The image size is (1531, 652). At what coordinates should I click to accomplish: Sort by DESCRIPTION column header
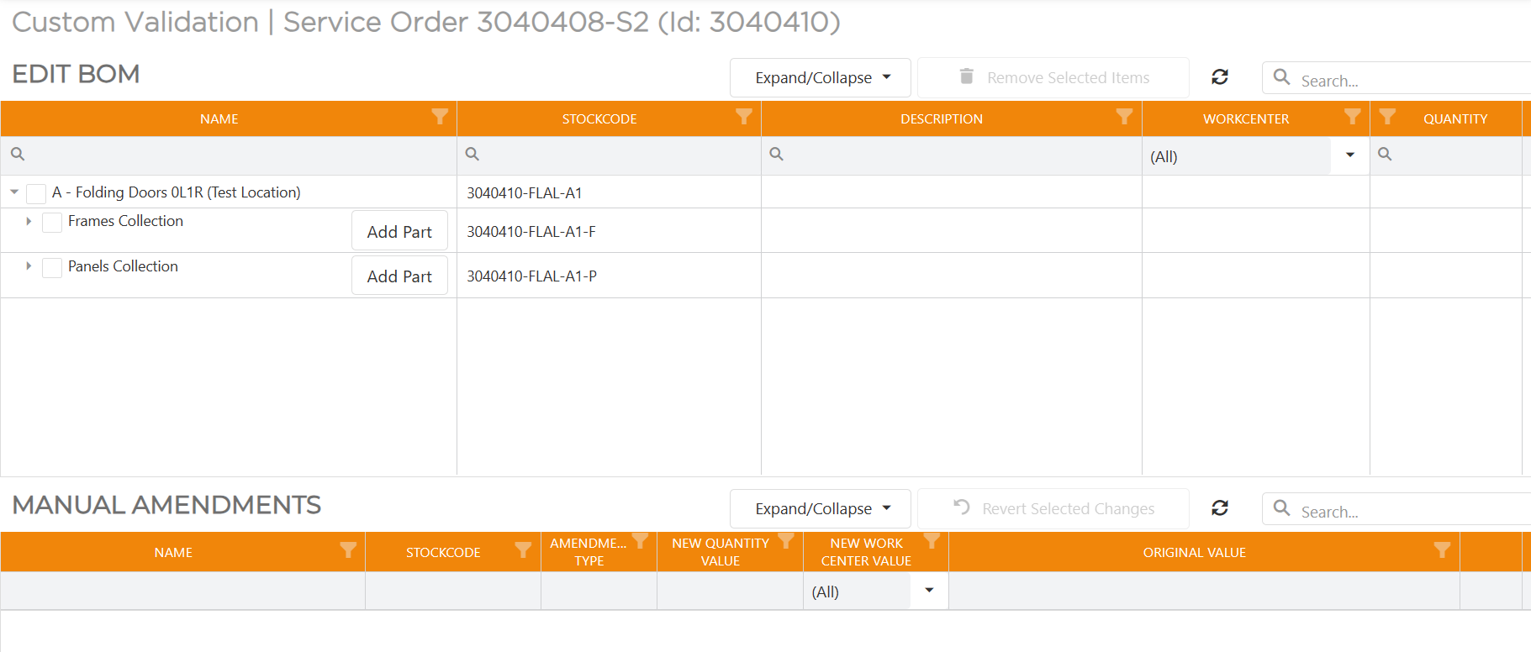pyautogui.click(x=942, y=119)
